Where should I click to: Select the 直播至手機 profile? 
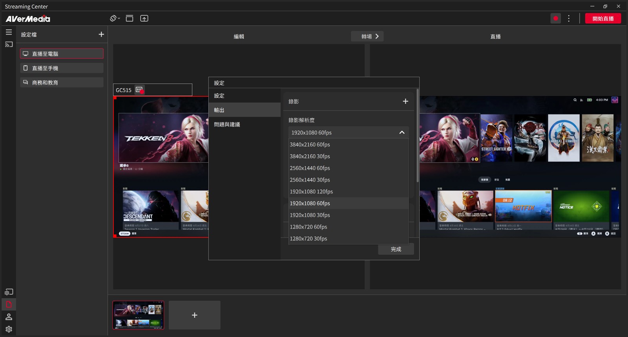click(x=62, y=68)
